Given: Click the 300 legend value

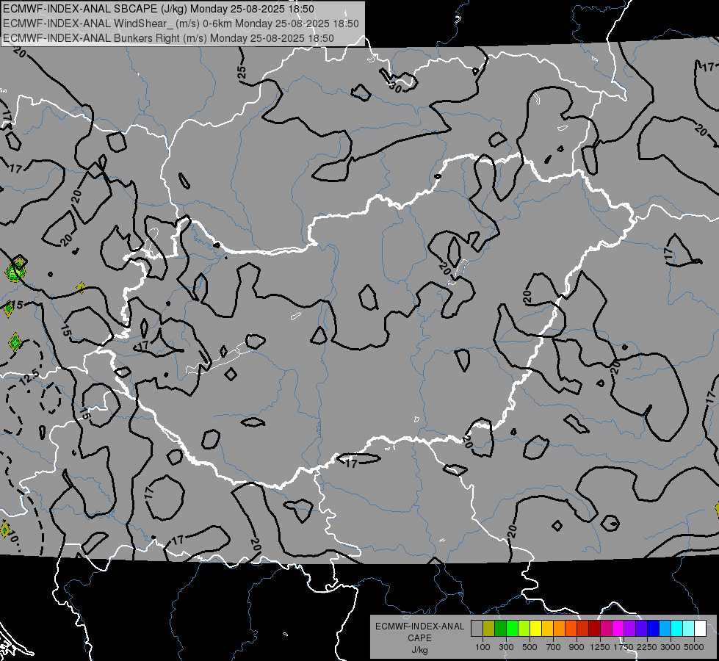Looking at the screenshot, I should pyautogui.click(x=506, y=647).
